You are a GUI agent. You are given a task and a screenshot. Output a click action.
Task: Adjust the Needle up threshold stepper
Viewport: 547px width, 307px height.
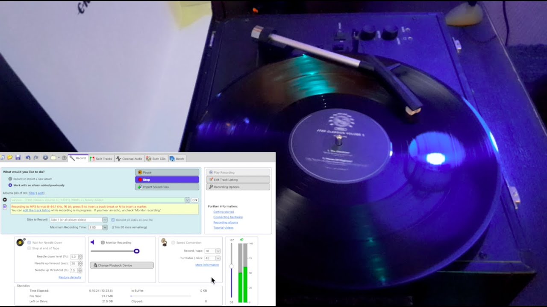[x=80, y=270]
